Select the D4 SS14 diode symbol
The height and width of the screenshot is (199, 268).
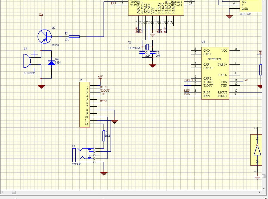(x=52, y=63)
